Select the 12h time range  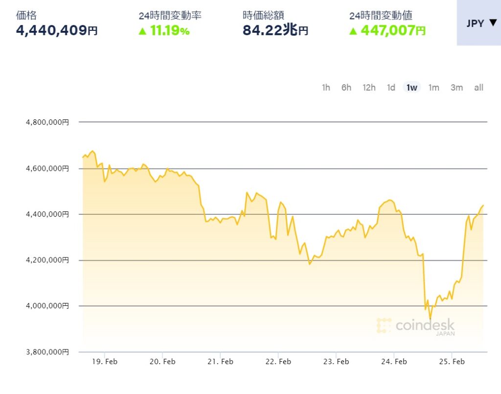point(369,88)
